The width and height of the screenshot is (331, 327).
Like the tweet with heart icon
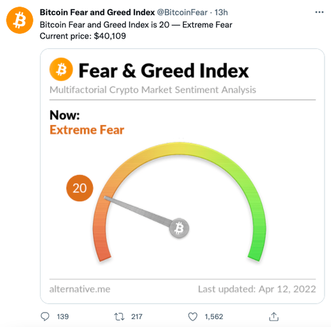click(193, 317)
